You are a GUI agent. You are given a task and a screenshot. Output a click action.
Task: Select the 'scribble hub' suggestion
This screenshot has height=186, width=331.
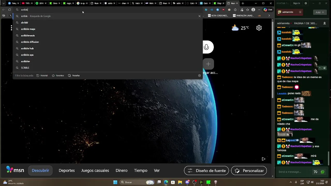click(108, 48)
